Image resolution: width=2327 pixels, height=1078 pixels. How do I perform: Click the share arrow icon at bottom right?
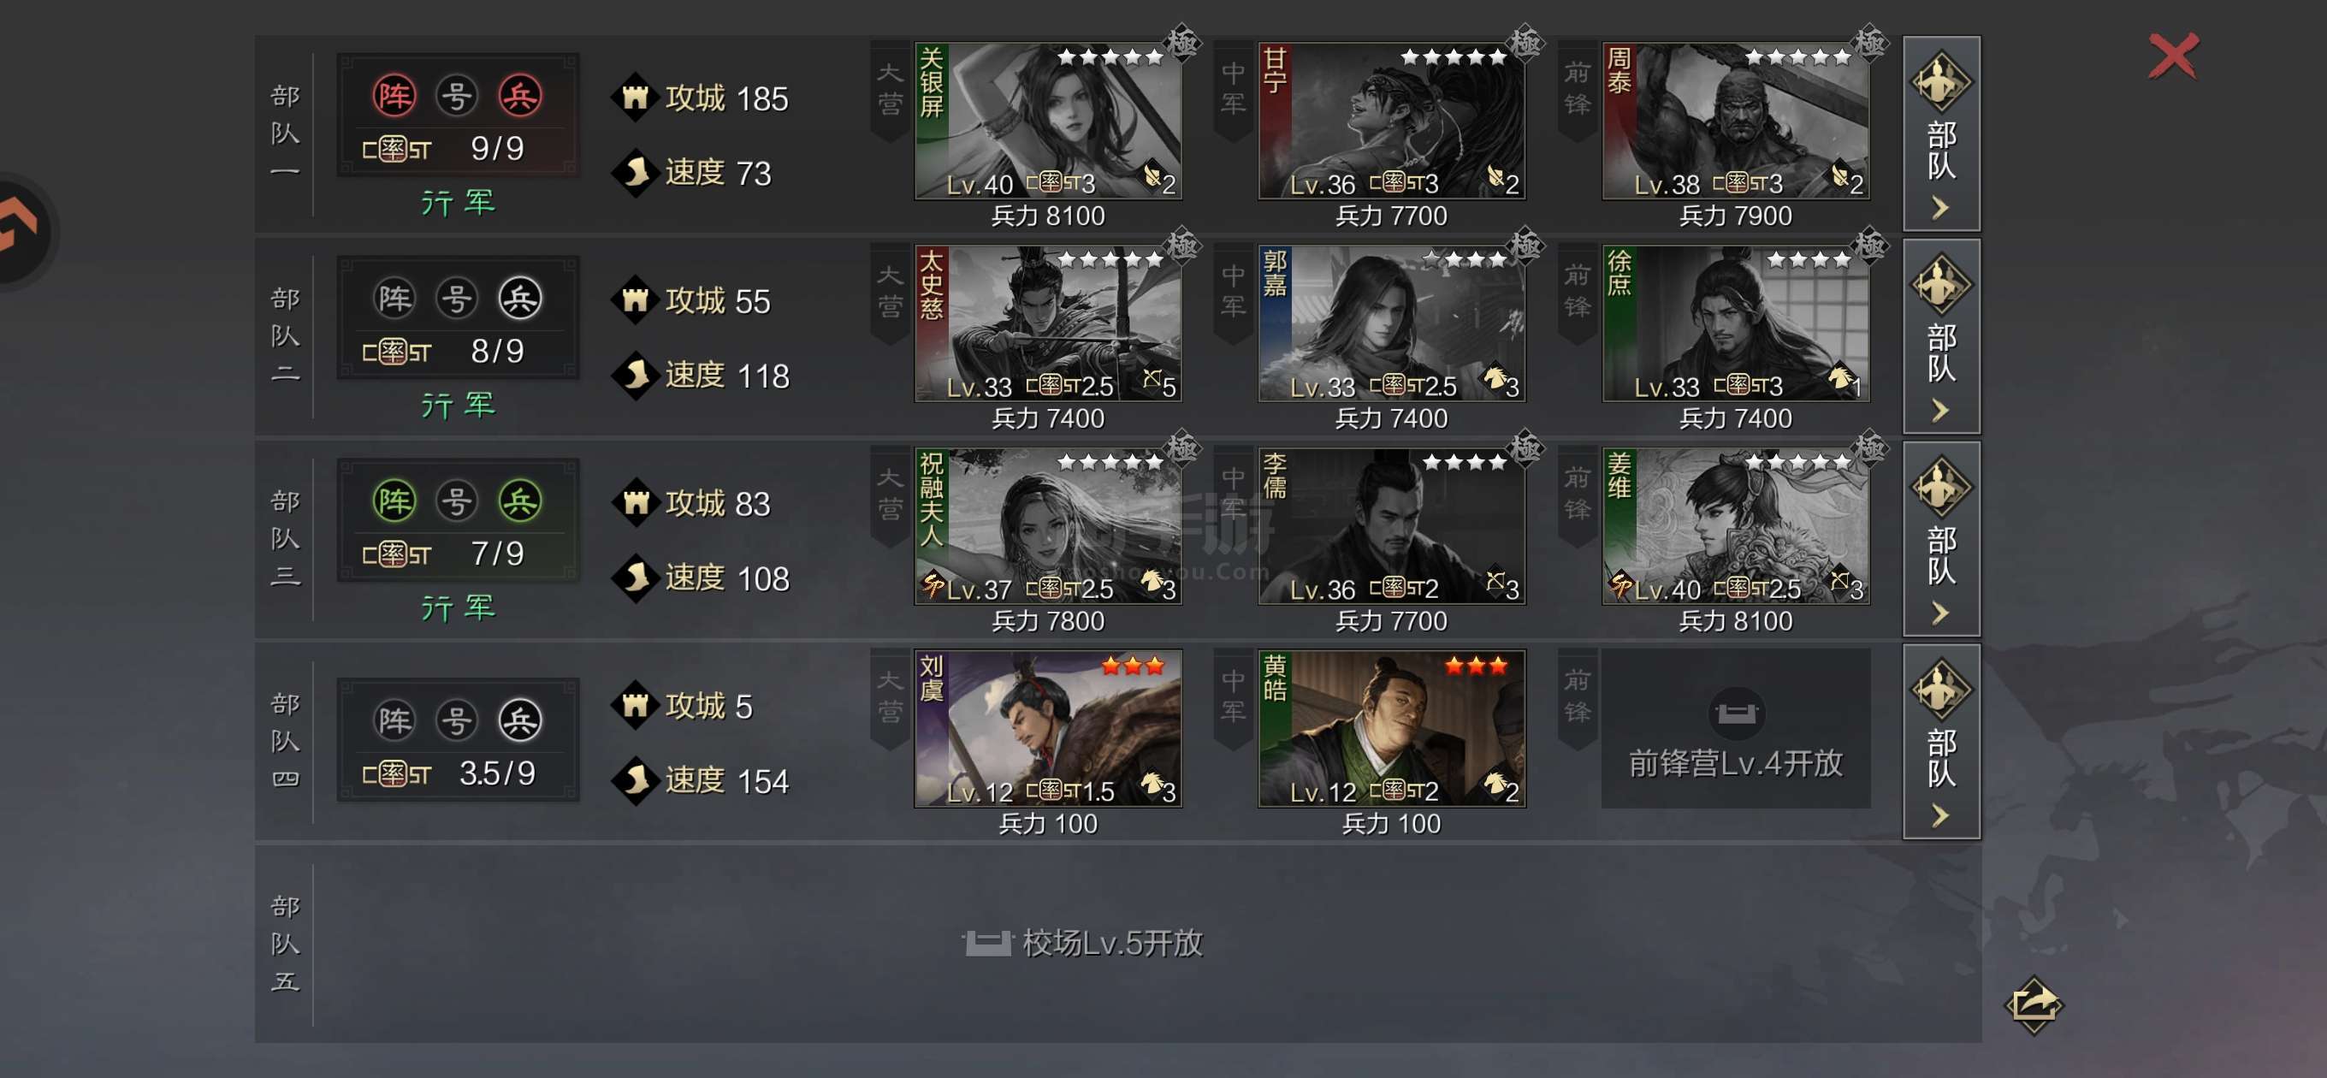[x=2033, y=1003]
